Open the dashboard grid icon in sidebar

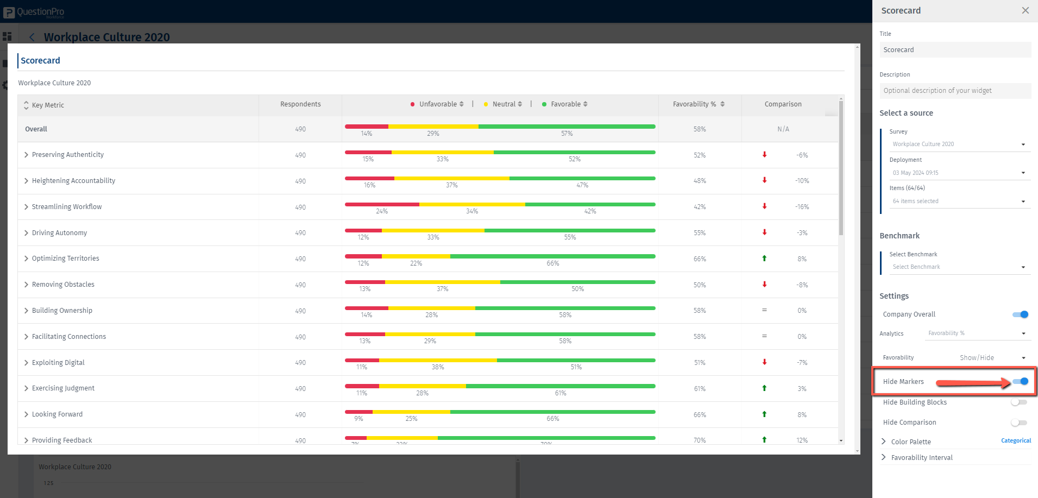[7, 36]
